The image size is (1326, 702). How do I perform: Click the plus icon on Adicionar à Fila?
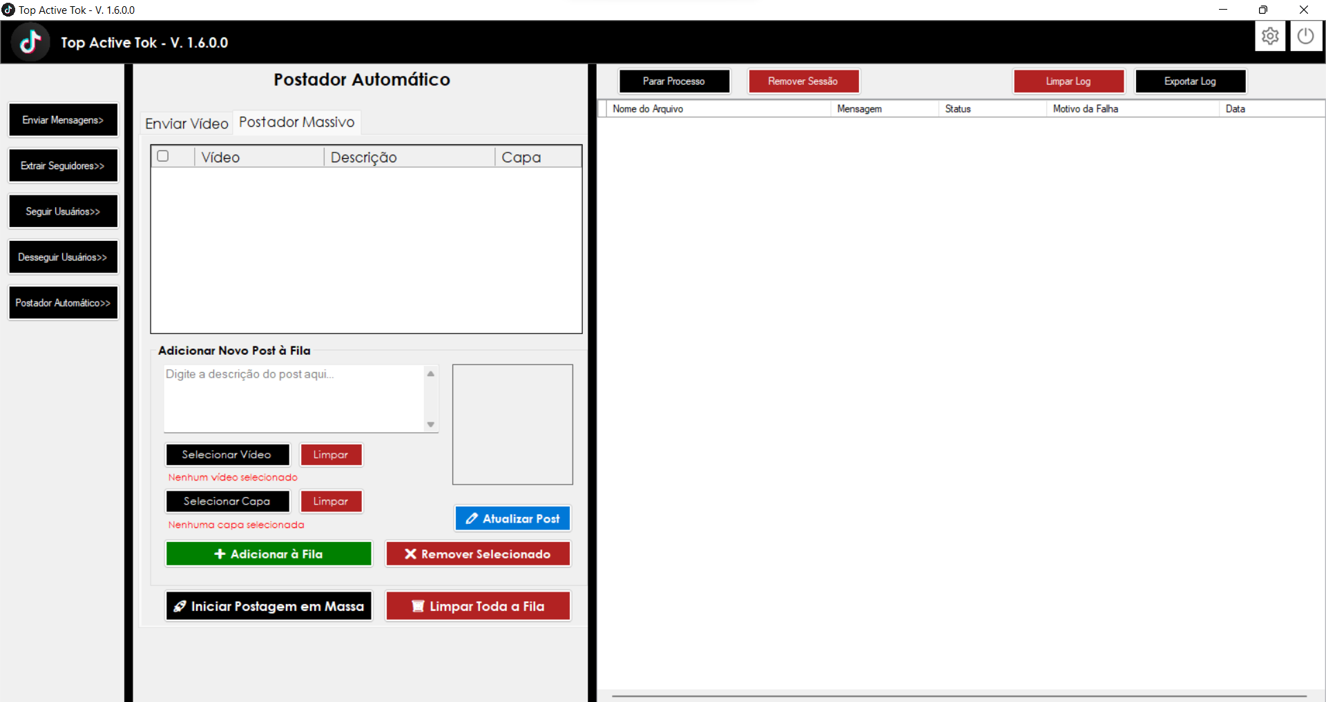(x=220, y=554)
